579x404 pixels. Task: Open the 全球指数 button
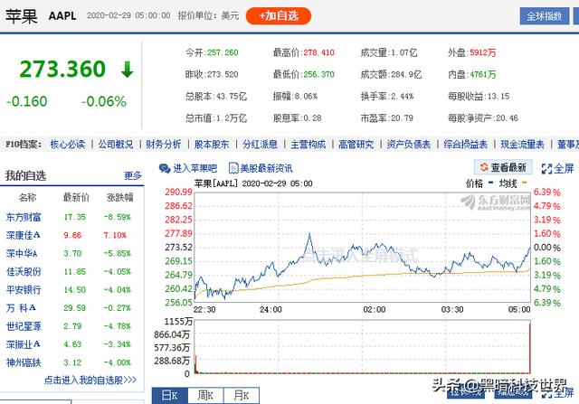[545, 16]
